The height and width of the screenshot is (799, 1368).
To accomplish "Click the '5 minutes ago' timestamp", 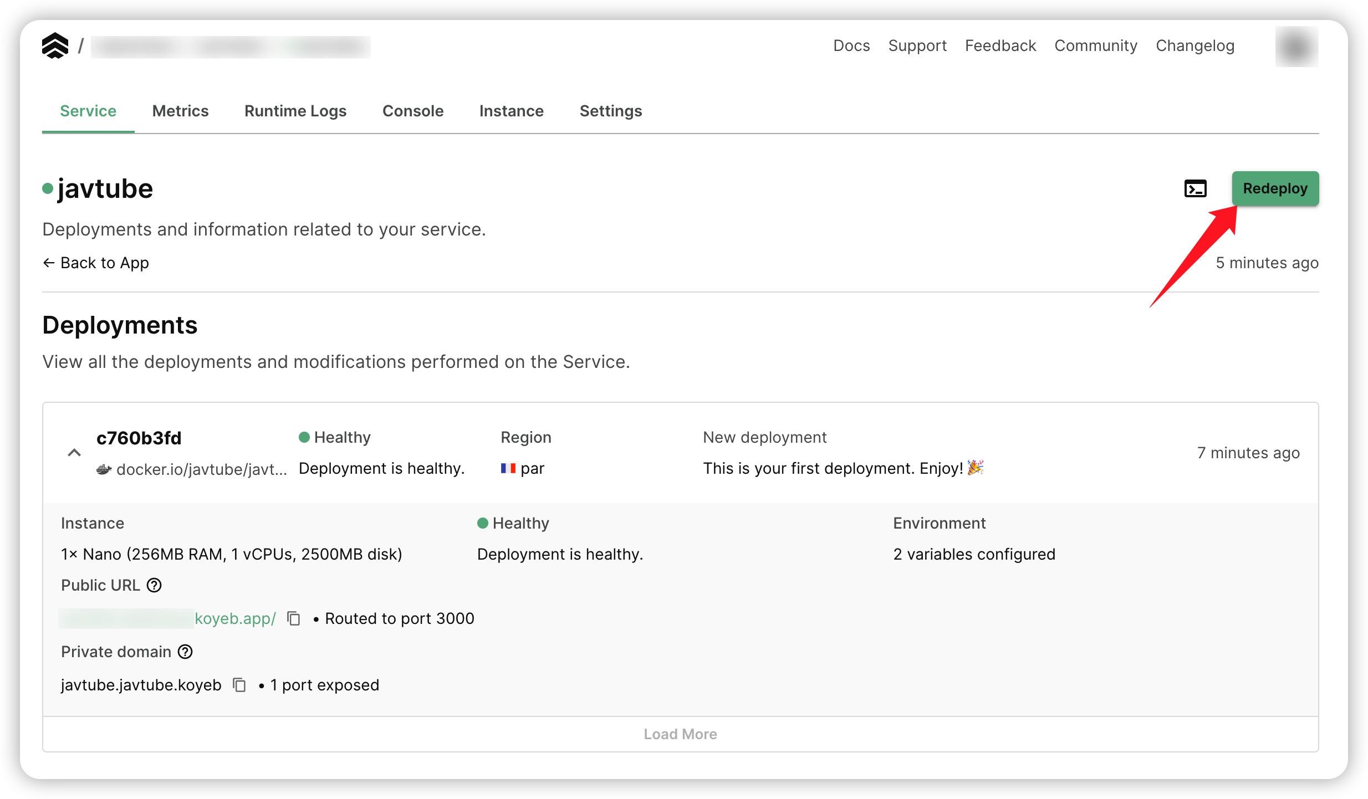I will pos(1267,263).
